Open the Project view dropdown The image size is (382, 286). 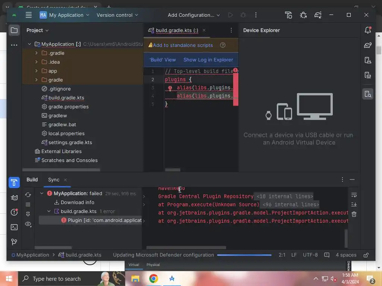(38, 31)
